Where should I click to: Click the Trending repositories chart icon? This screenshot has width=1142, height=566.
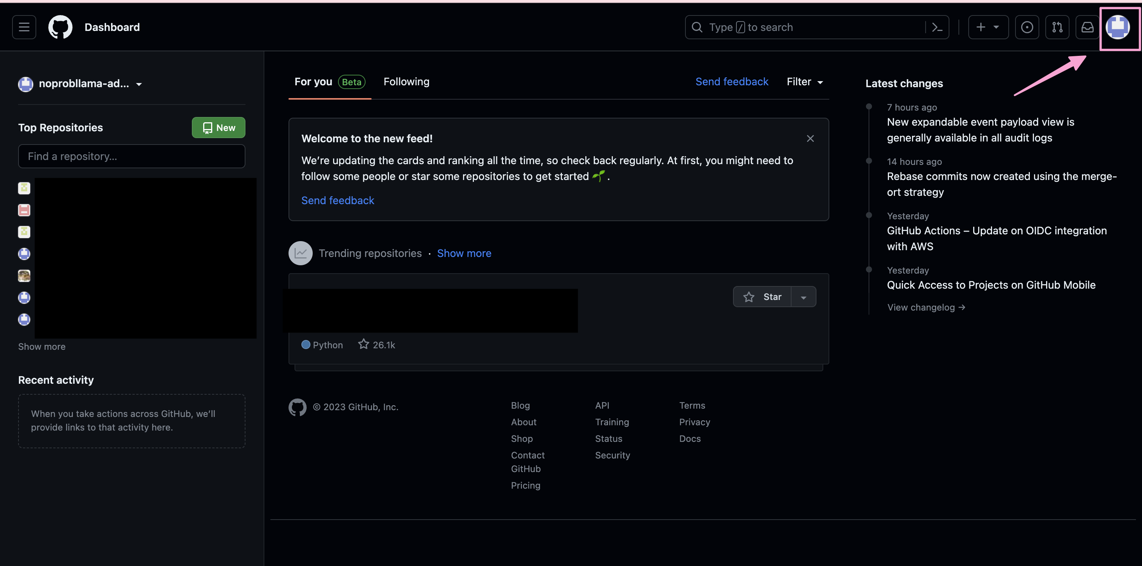[x=300, y=253]
